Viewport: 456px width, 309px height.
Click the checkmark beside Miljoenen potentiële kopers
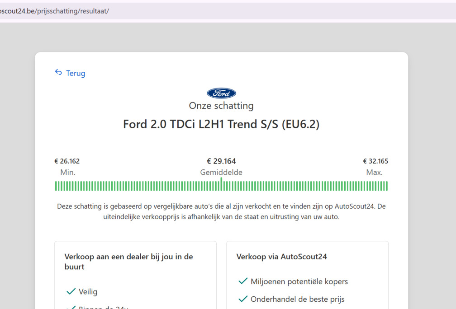pos(243,281)
